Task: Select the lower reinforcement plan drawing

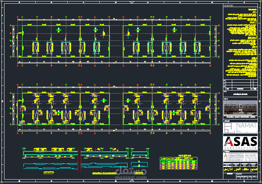Action: (x=115, y=109)
